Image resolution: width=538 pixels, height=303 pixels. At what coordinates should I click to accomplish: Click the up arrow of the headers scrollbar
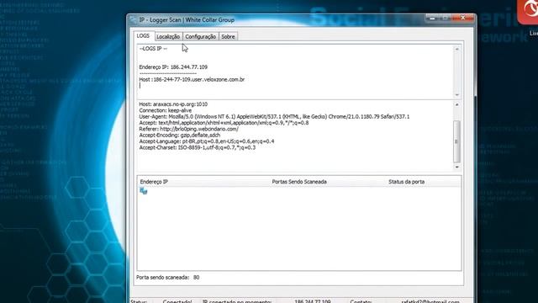(x=456, y=104)
